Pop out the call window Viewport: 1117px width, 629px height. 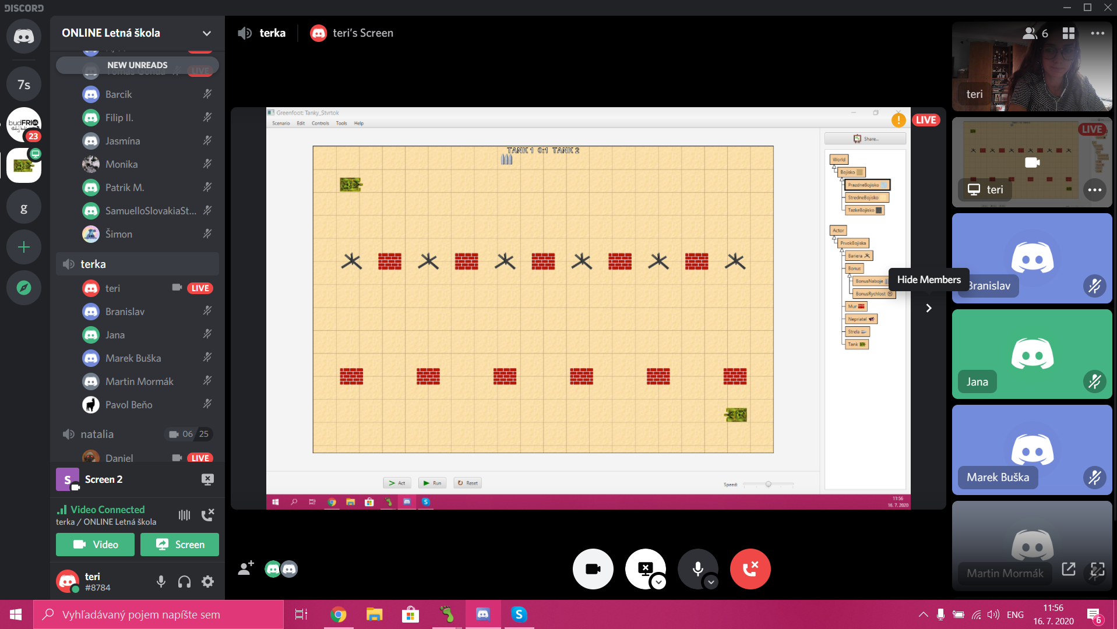1069,569
